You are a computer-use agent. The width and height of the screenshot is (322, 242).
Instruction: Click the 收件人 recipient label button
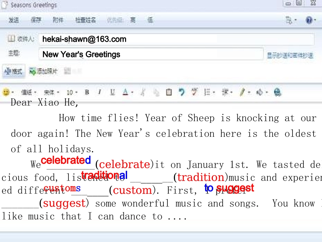pos(26,39)
